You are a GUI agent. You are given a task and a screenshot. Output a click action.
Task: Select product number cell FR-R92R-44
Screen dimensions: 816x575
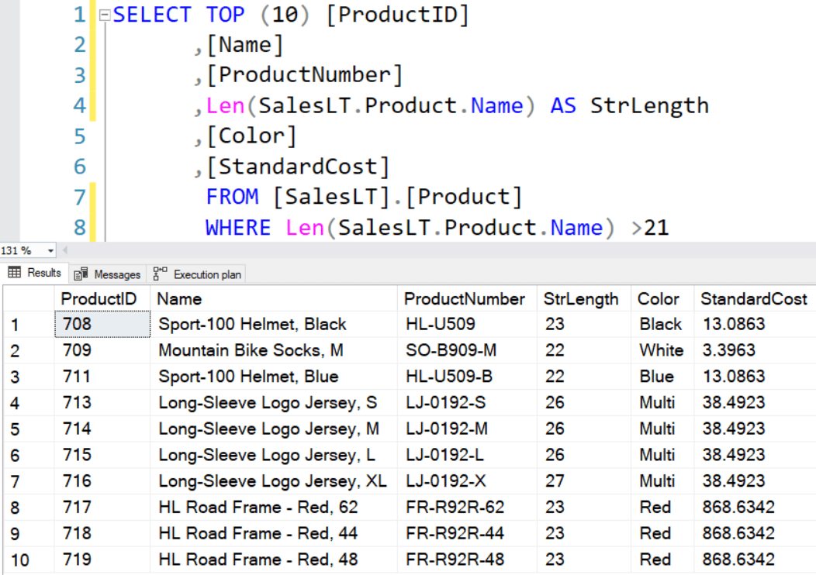467,533
